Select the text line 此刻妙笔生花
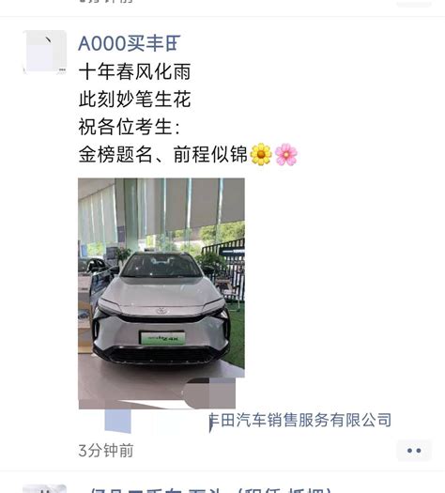The image size is (445, 493). [134, 99]
